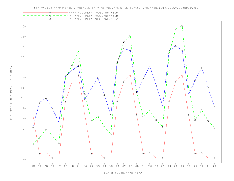Click x-axis forecast hour 69
This screenshot has width=234, height=181.
(x=182, y=166)
